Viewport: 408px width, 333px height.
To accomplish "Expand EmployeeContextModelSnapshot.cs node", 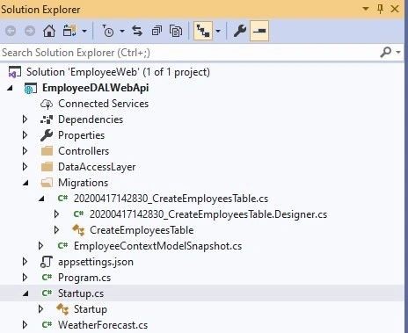I will click(x=41, y=246).
